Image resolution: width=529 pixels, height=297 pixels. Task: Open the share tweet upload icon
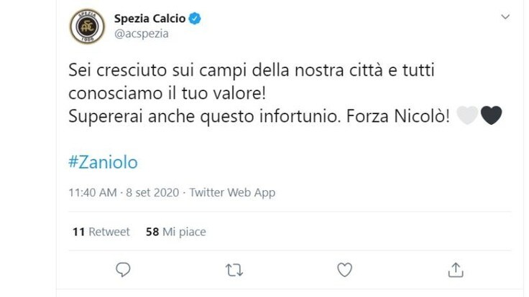[456, 270]
